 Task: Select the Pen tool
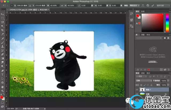tap(2, 71)
